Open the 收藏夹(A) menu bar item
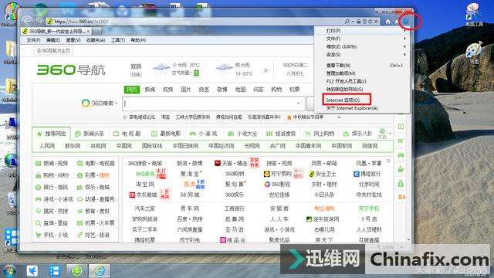This screenshot has height=278, width=494. click(96, 40)
